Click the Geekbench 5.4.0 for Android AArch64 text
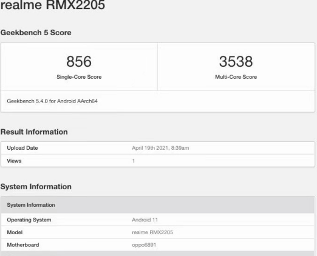317x256 pixels. pyautogui.click(x=52, y=101)
